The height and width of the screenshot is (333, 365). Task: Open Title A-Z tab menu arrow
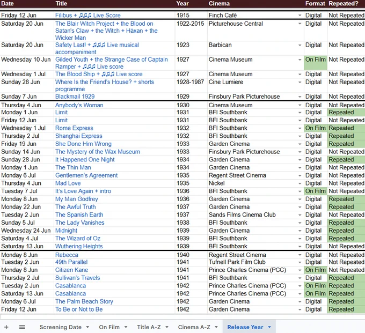(x=167, y=327)
